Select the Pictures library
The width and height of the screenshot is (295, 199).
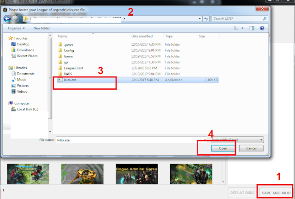[x=20, y=85]
